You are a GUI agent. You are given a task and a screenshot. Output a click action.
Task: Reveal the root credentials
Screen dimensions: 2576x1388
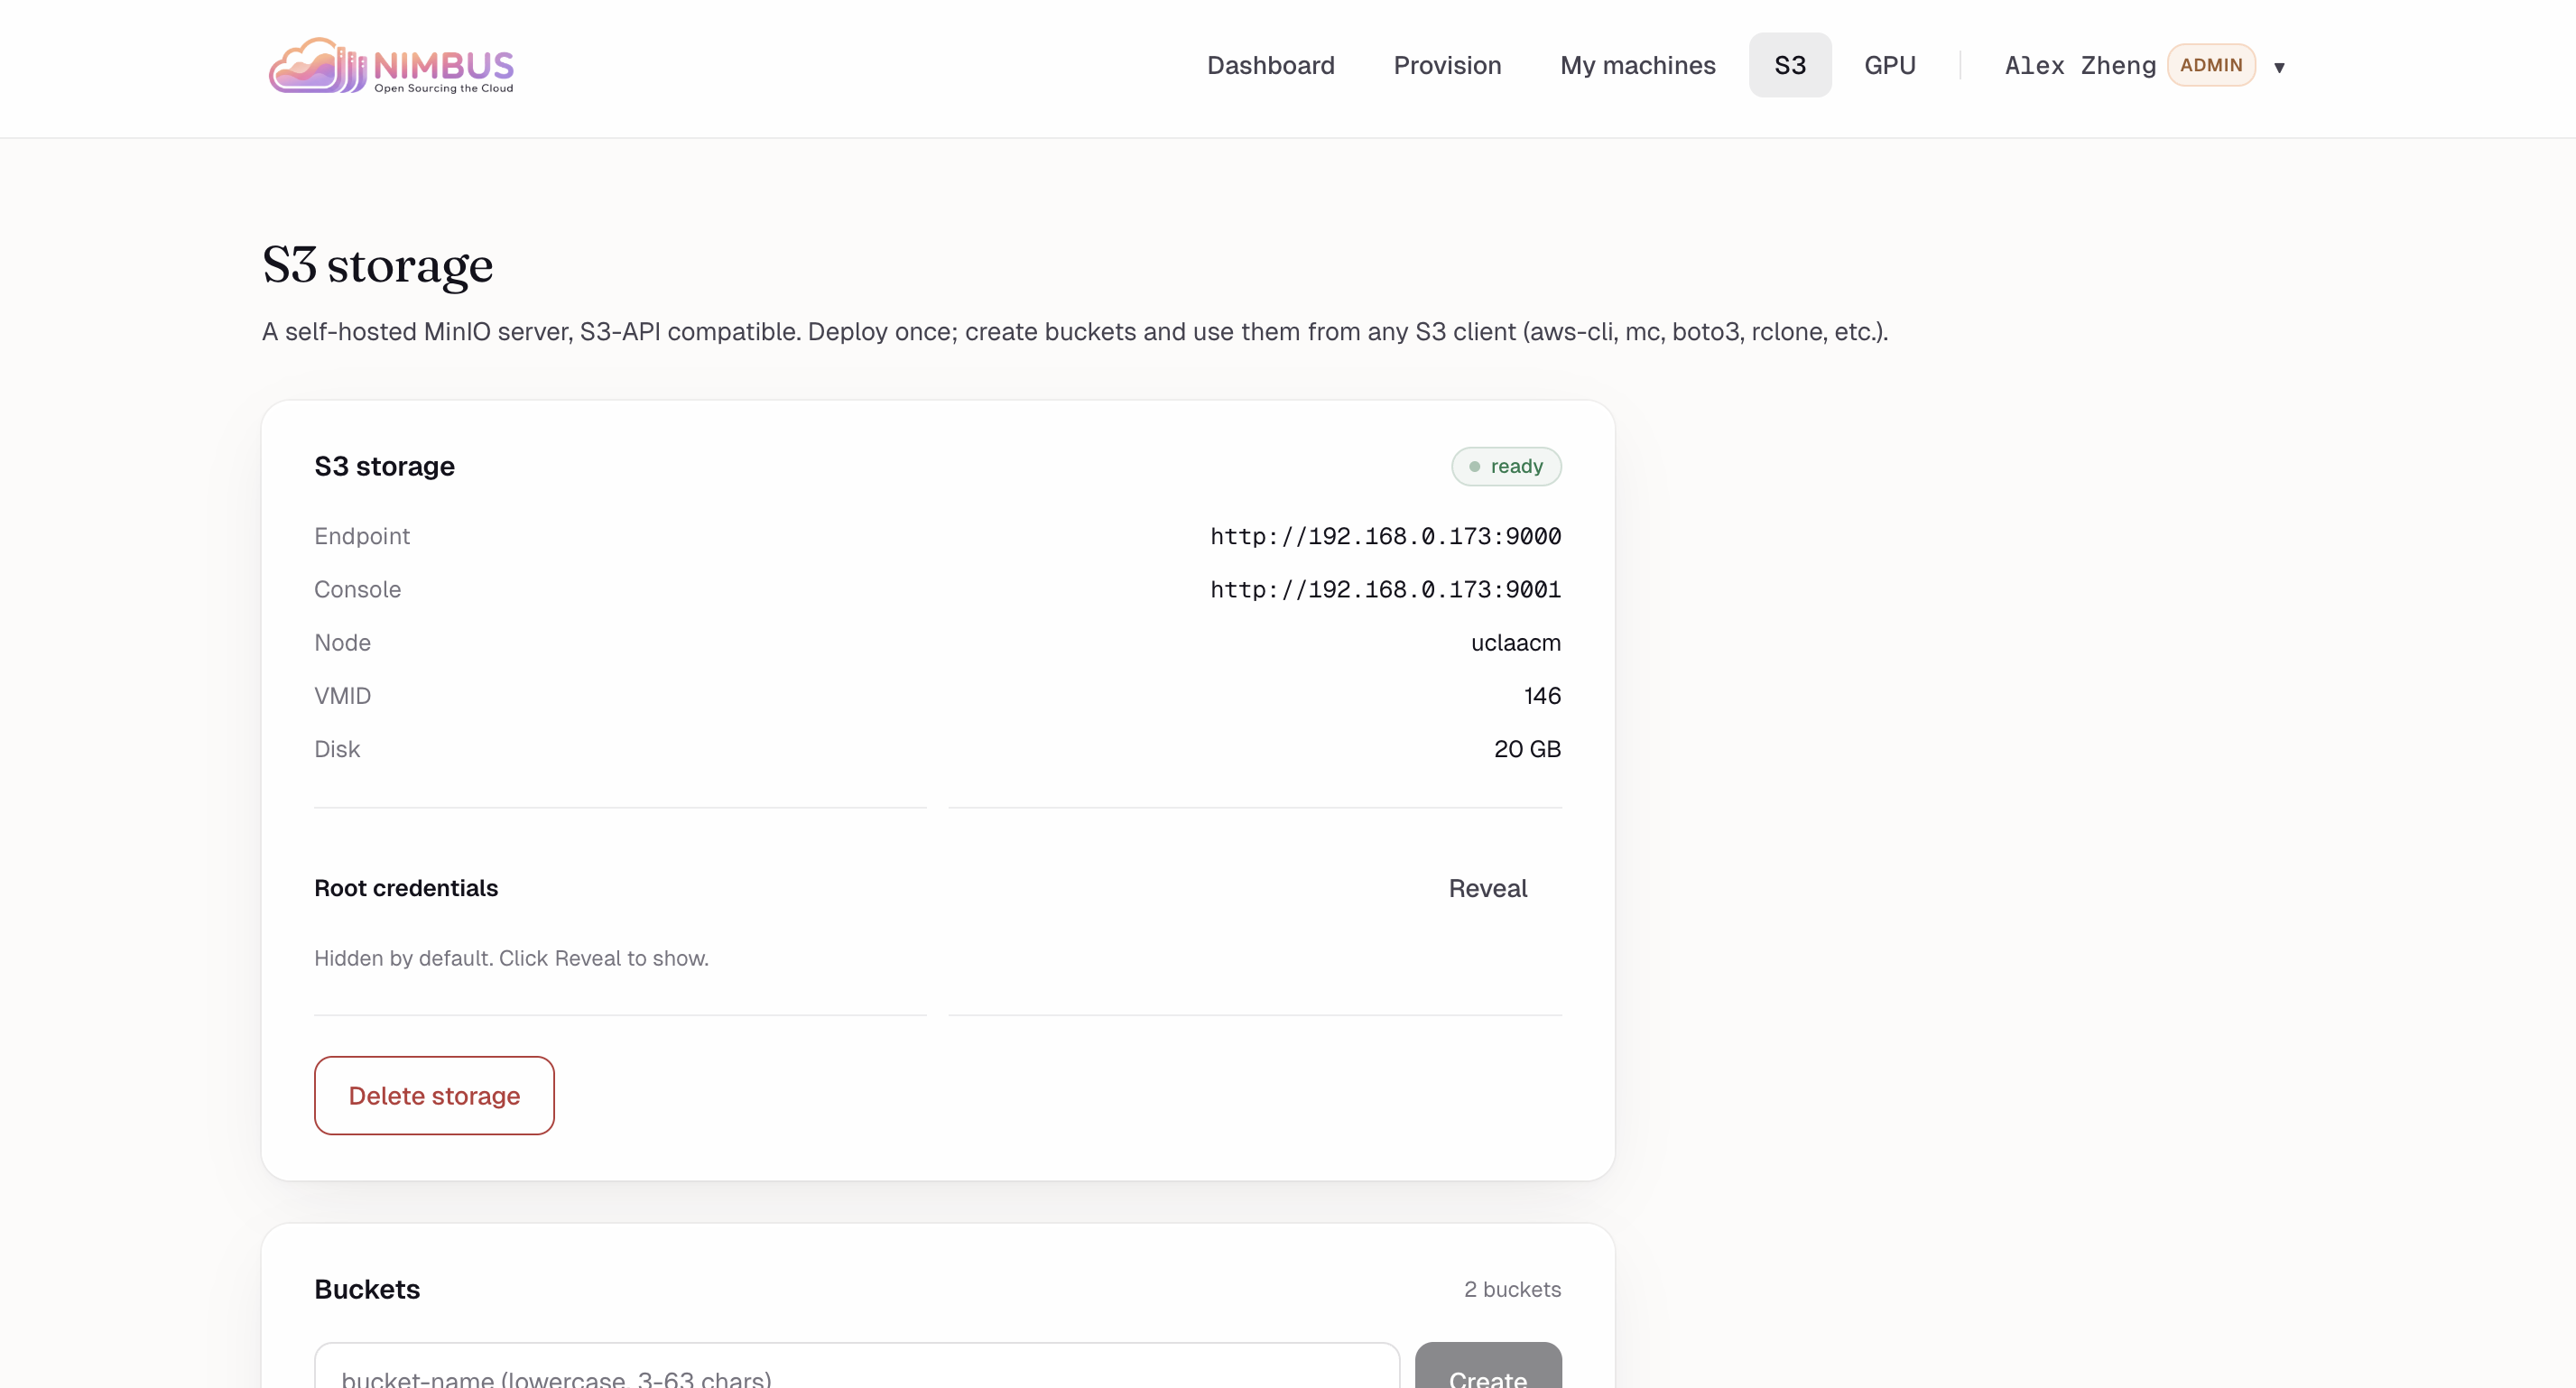pos(1487,888)
